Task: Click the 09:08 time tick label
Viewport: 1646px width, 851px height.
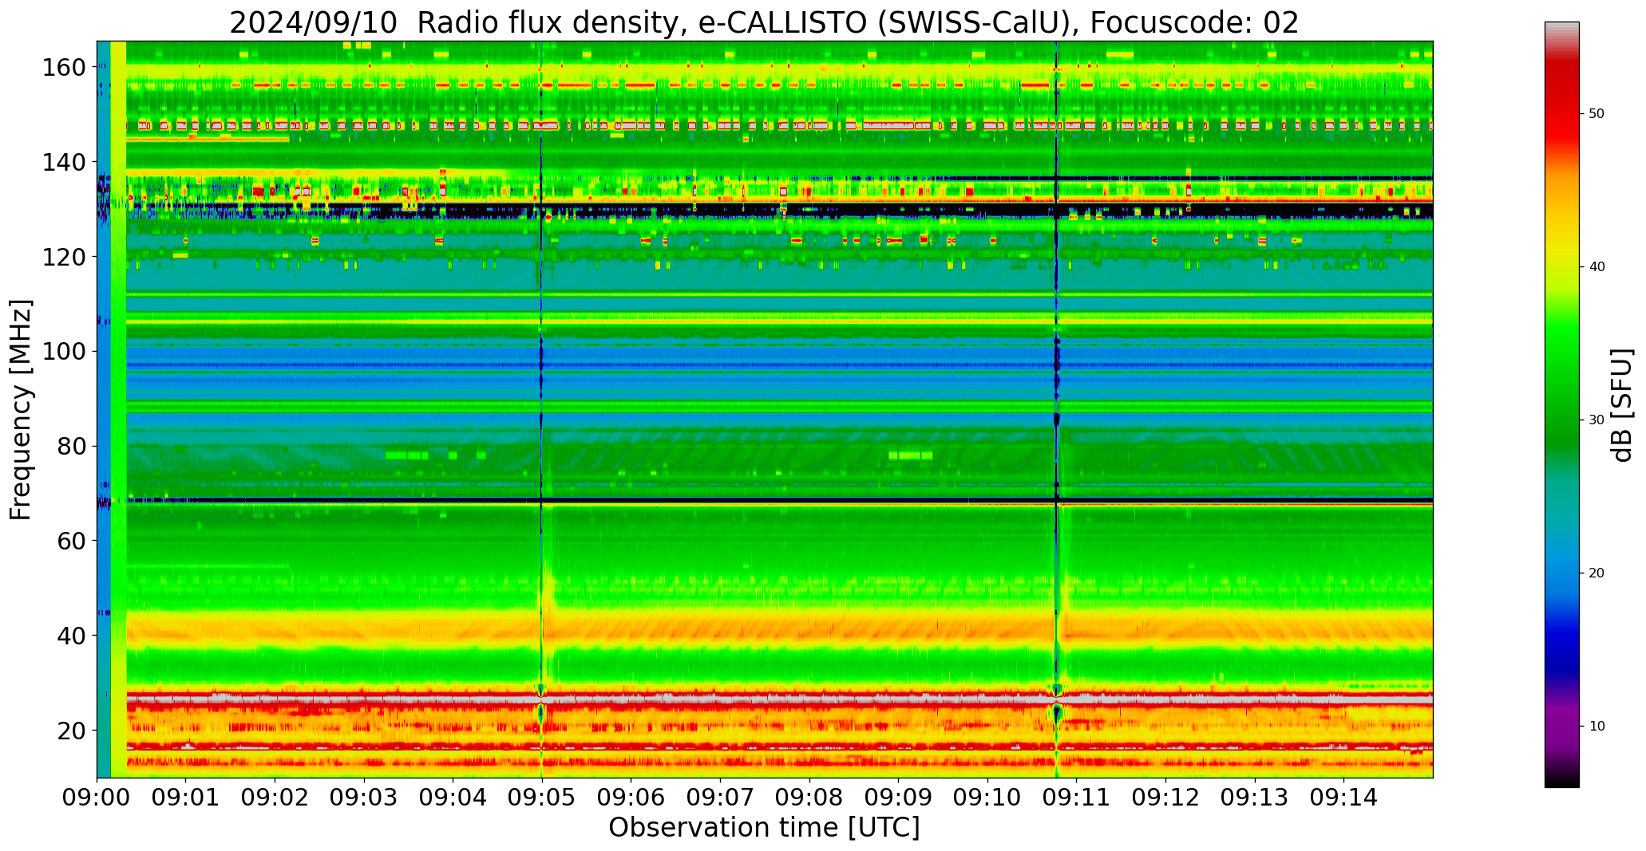Action: point(809,798)
